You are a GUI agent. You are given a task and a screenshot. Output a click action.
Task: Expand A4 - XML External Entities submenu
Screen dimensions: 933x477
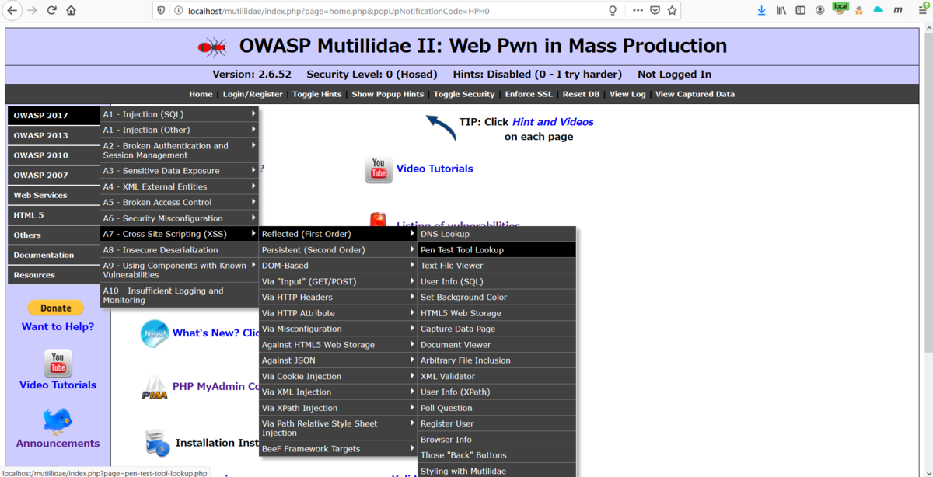[180, 186]
